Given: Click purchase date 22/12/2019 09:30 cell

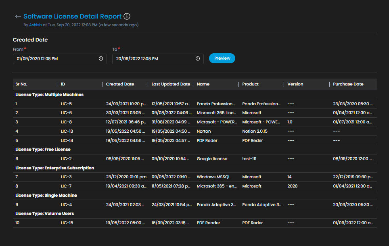Looking at the screenshot, I should (x=353, y=177).
